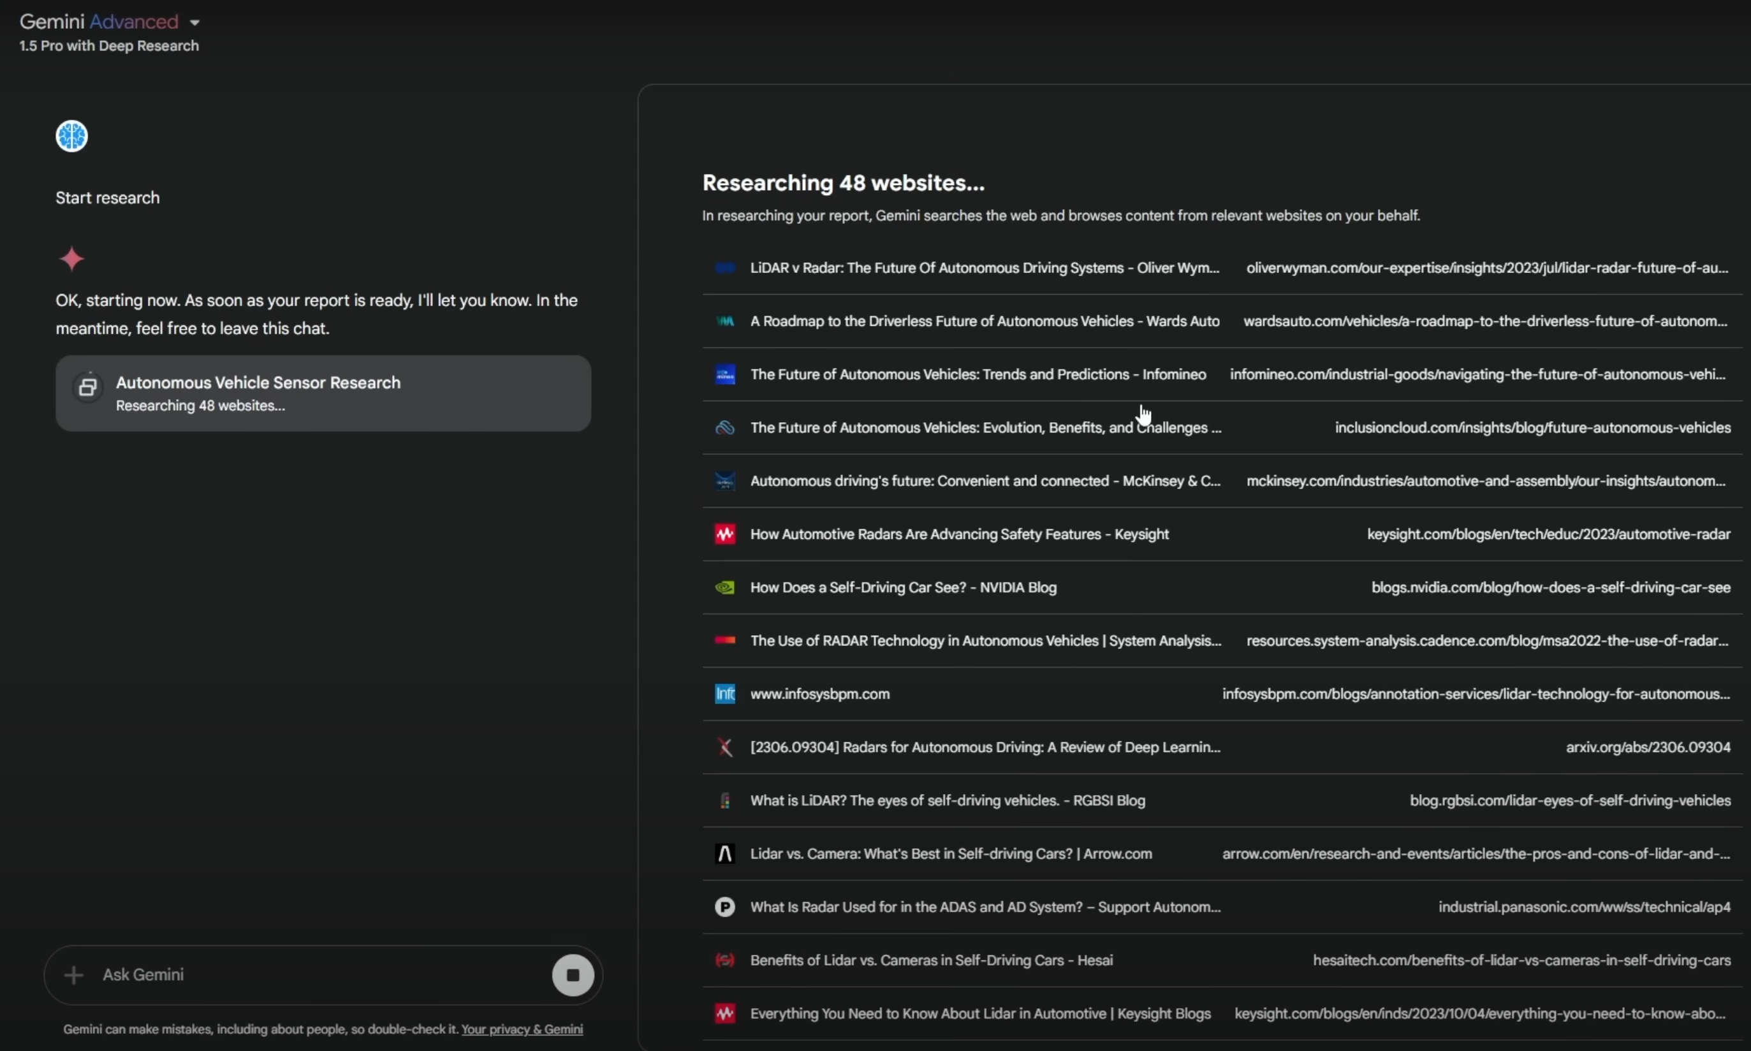This screenshot has width=1751, height=1051.
Task: Open the Your privacy & Gemini link
Action: coord(522,1029)
